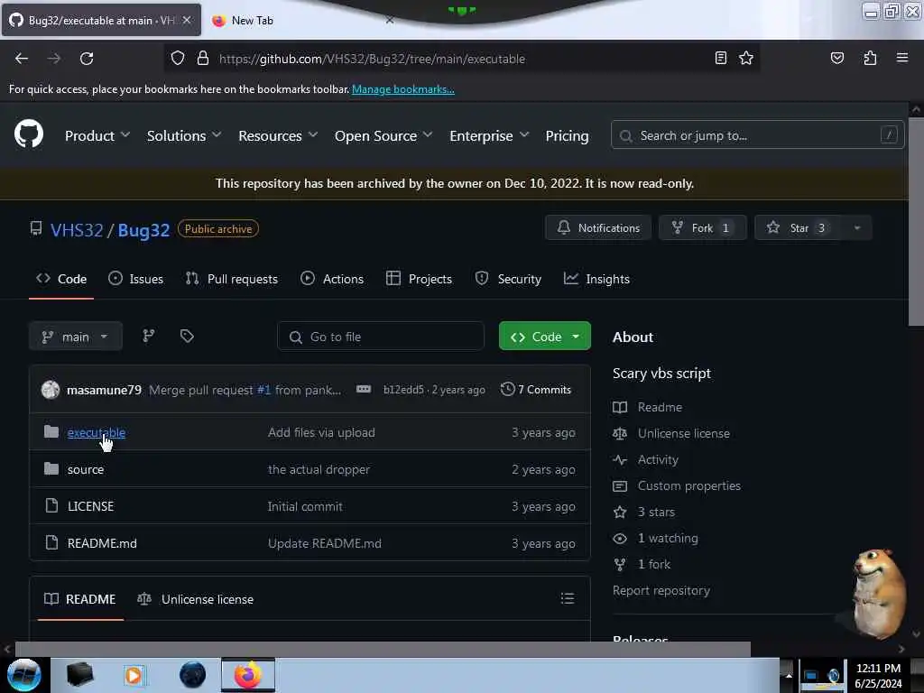This screenshot has width=924, height=693.
Task: Click Report repository link
Action: coord(661,590)
